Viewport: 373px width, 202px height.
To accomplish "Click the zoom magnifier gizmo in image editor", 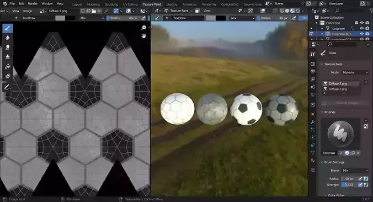I will 143,28.
